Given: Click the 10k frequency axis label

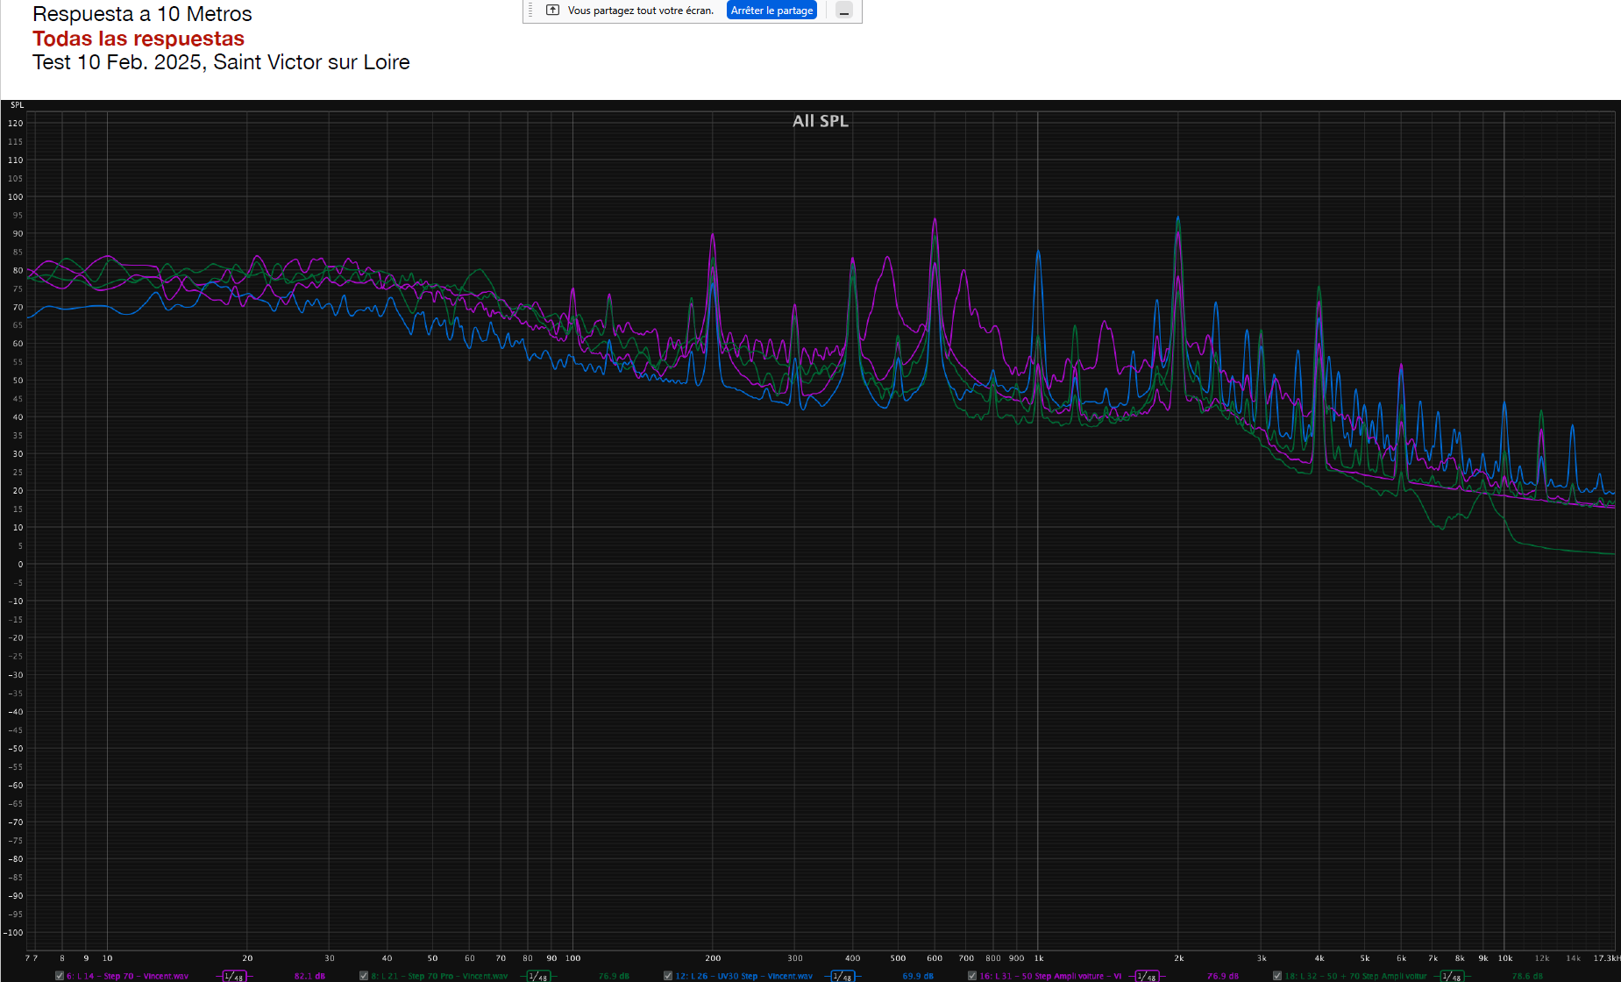Looking at the screenshot, I should 1505,958.
